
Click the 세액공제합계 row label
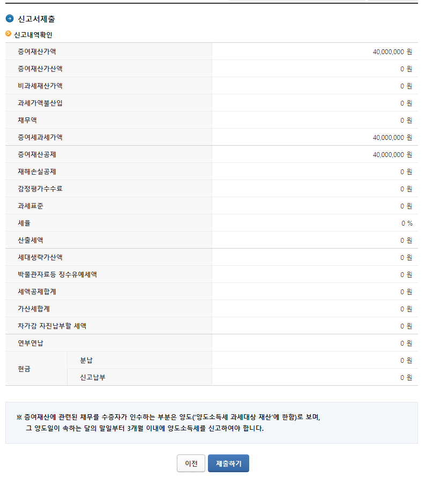[x=37, y=292]
